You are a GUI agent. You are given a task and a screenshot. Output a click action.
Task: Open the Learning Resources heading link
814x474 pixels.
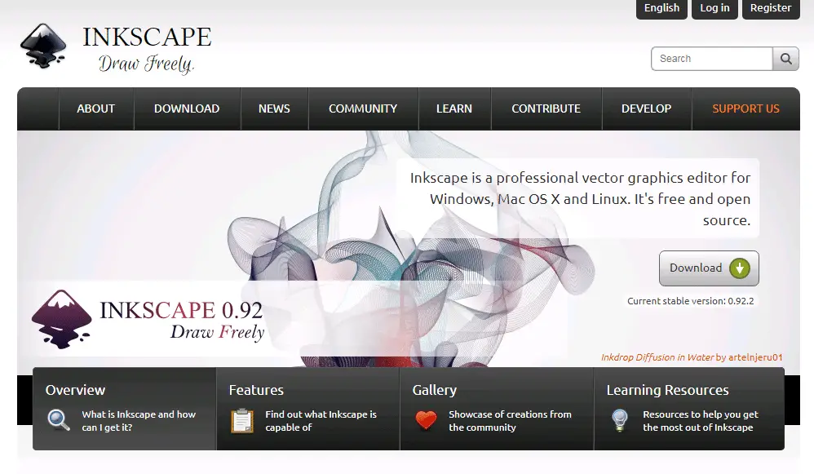point(668,390)
